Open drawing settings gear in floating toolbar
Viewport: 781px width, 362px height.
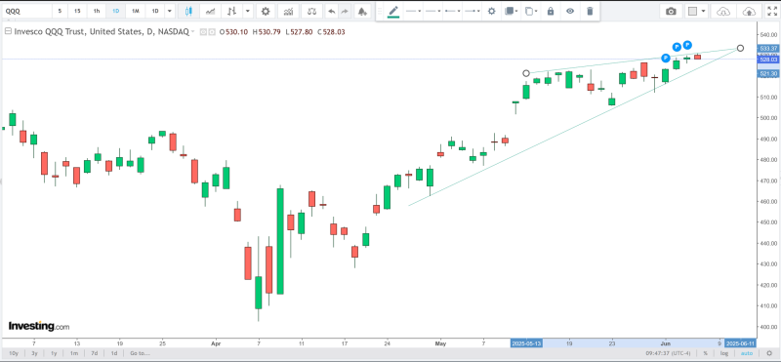492,11
